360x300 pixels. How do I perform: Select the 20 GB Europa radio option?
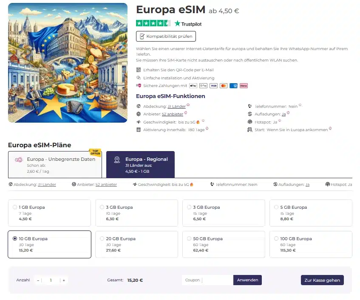click(102, 238)
